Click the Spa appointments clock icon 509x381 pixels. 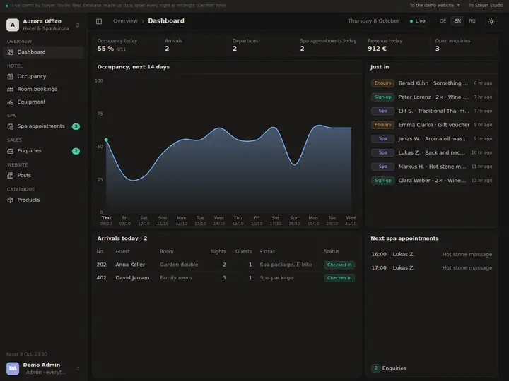pos(11,126)
